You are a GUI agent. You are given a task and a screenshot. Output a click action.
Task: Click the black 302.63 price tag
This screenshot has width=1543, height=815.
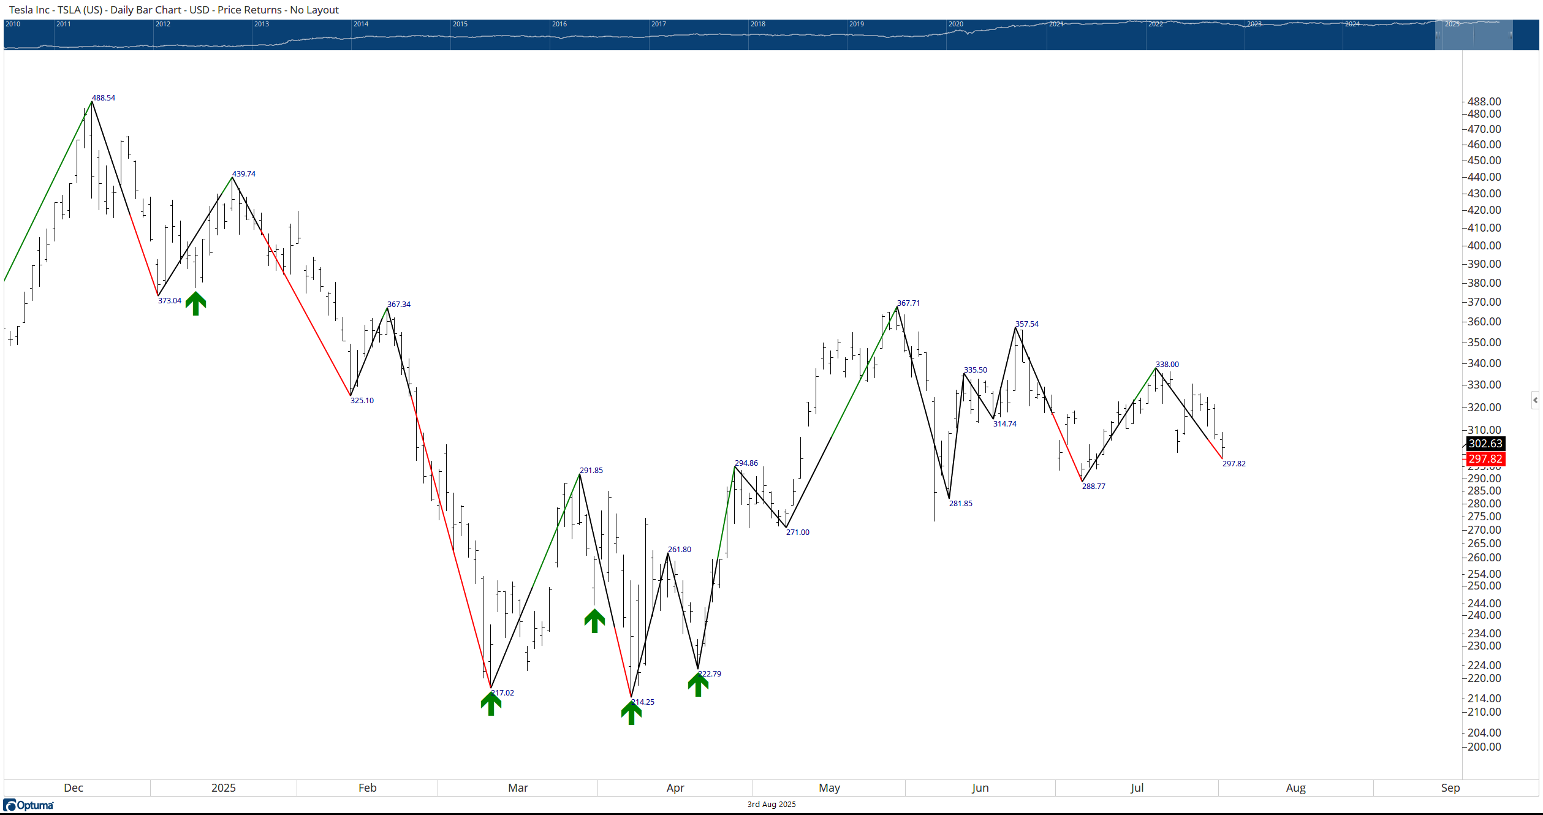click(1485, 443)
